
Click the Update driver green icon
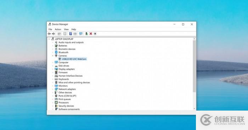(x=86, y=34)
